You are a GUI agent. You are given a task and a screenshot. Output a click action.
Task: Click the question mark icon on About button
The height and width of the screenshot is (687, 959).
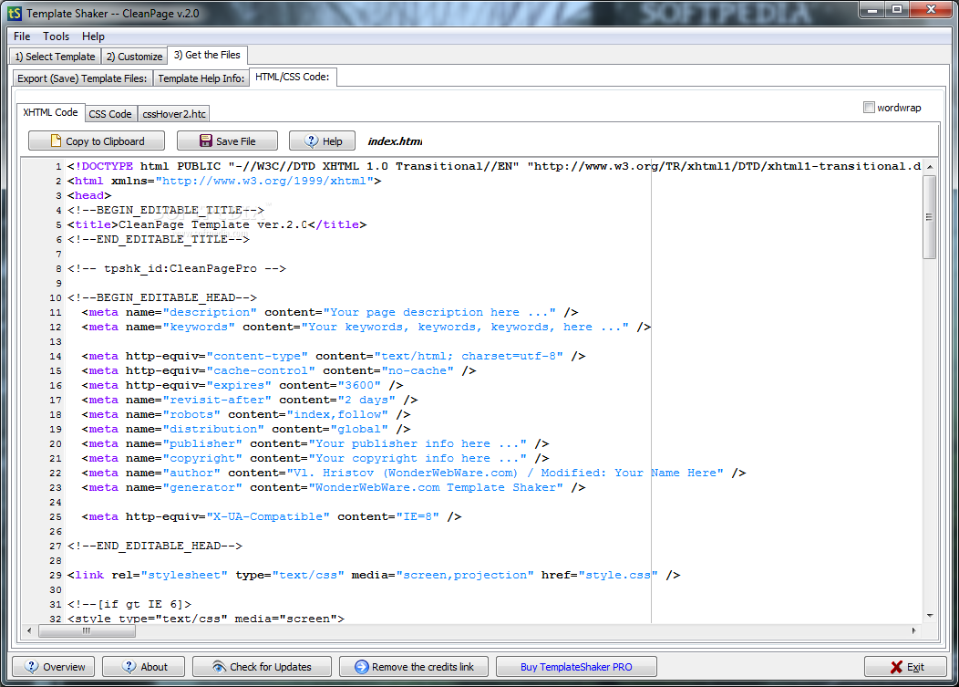(x=129, y=666)
